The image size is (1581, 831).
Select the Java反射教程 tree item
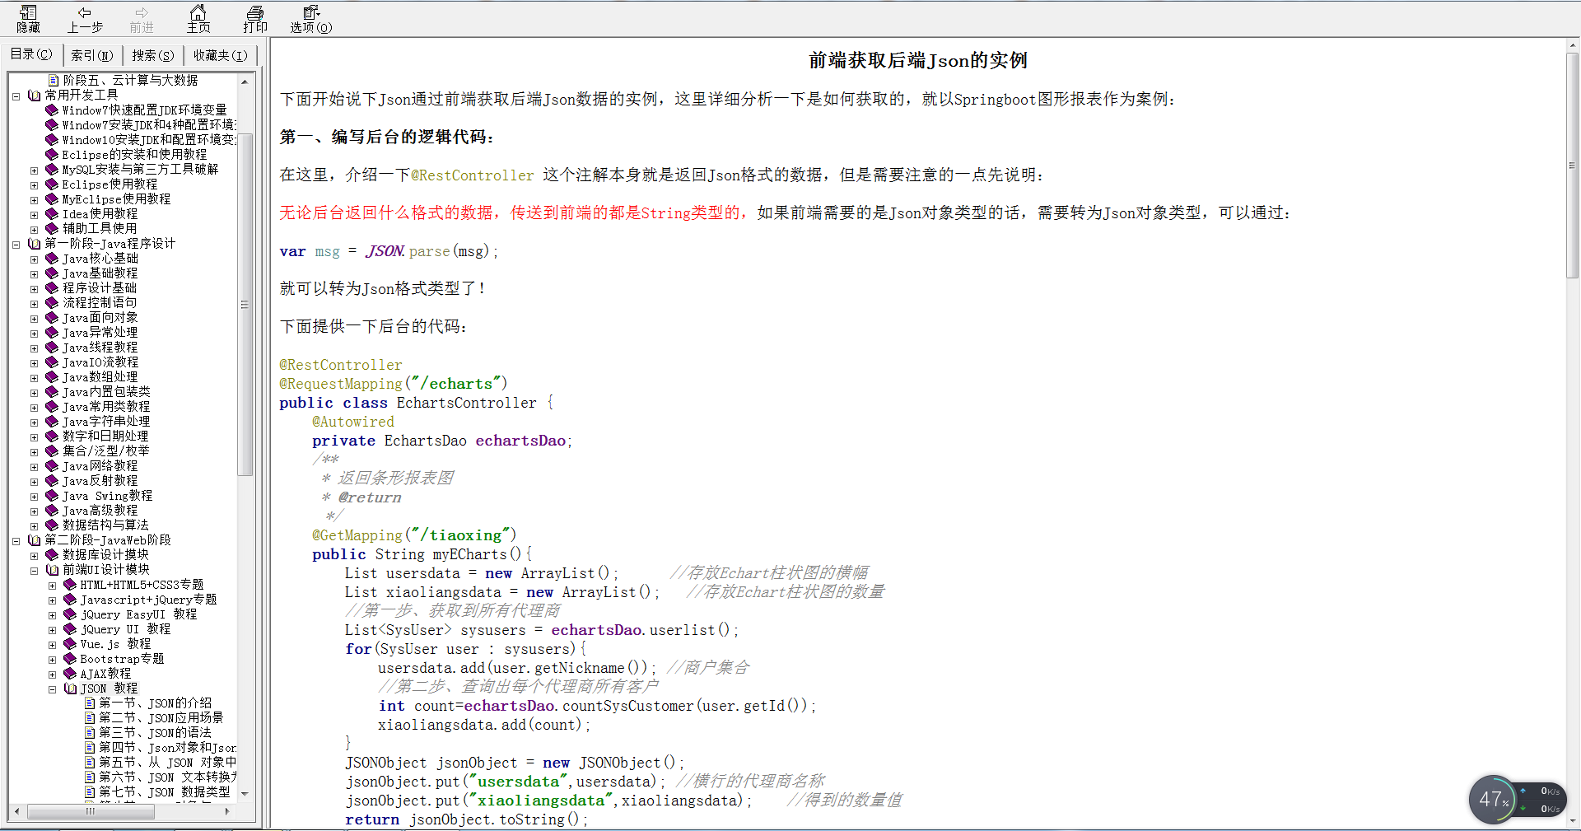(x=100, y=481)
